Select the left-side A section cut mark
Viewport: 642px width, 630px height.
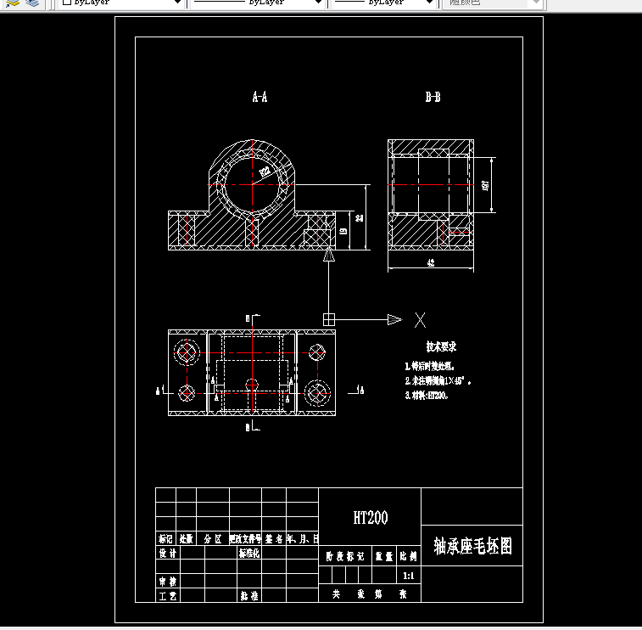tap(165, 390)
